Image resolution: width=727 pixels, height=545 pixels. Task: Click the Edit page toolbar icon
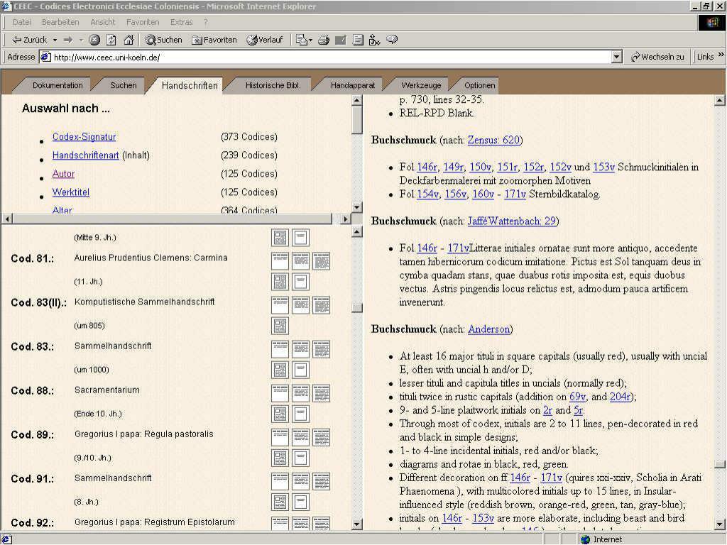click(340, 40)
